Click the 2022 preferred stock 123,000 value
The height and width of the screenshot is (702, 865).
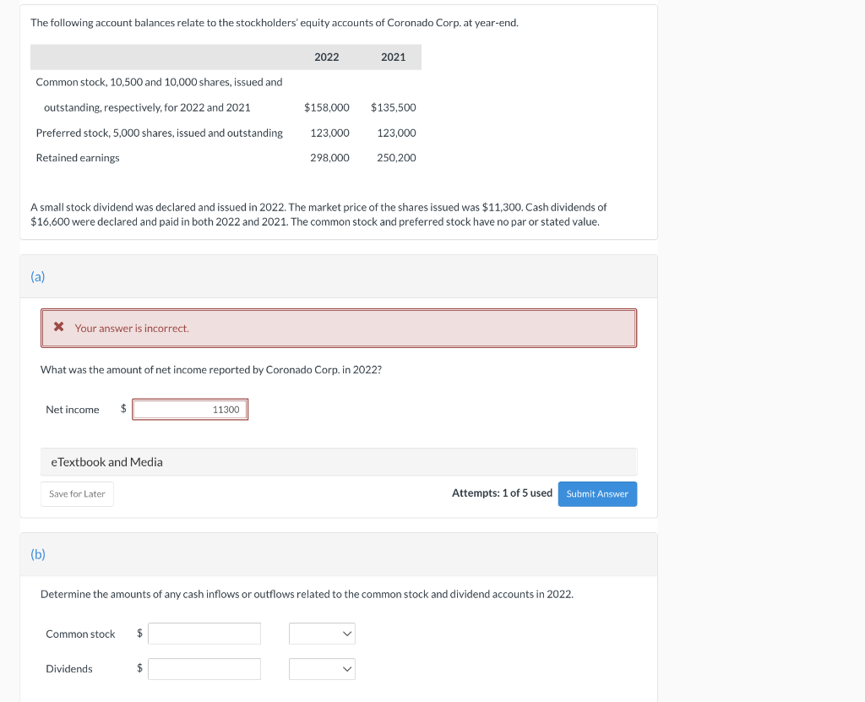[x=330, y=133]
